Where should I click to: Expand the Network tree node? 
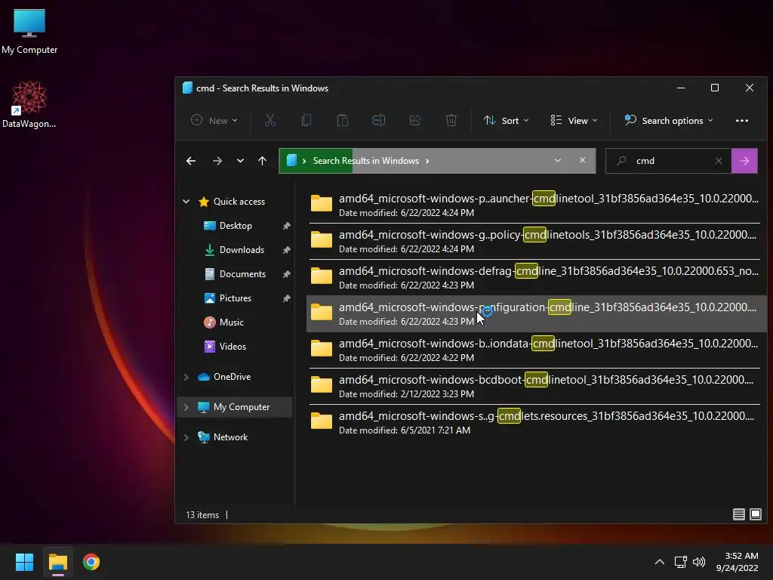[186, 437]
